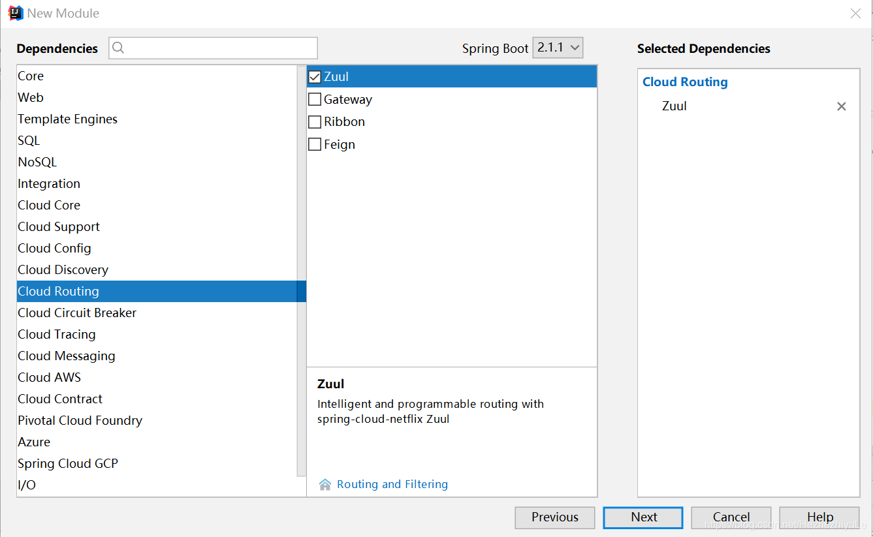This screenshot has height=537, width=873.
Task: Open the Cloud Core category
Action: tap(157, 206)
